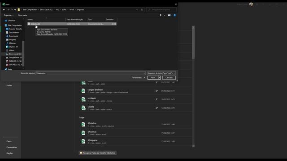Screen dimensions: 287x161
Task: Open file type filter combo box
Action: 161,73
